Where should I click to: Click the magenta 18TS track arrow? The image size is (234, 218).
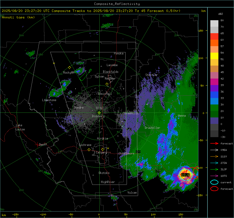click(x=214, y=176)
